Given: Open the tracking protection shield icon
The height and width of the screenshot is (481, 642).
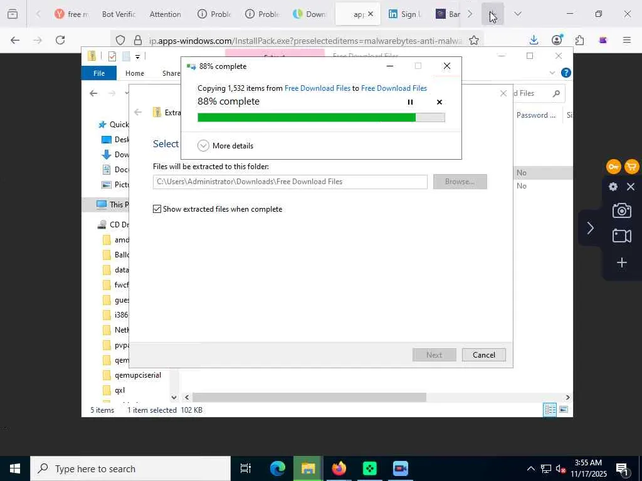Looking at the screenshot, I should pos(120,40).
